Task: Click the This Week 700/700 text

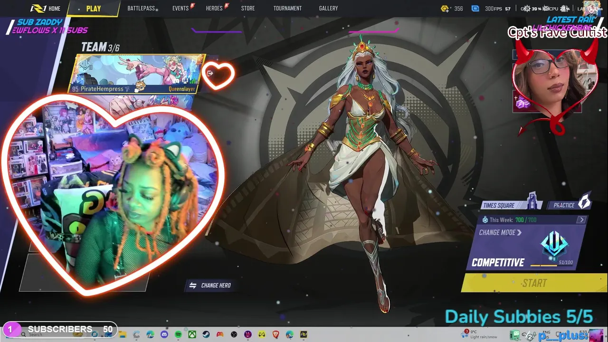Action: pos(513,220)
